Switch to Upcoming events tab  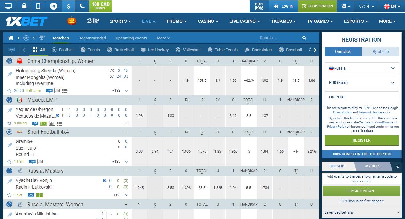(x=131, y=38)
